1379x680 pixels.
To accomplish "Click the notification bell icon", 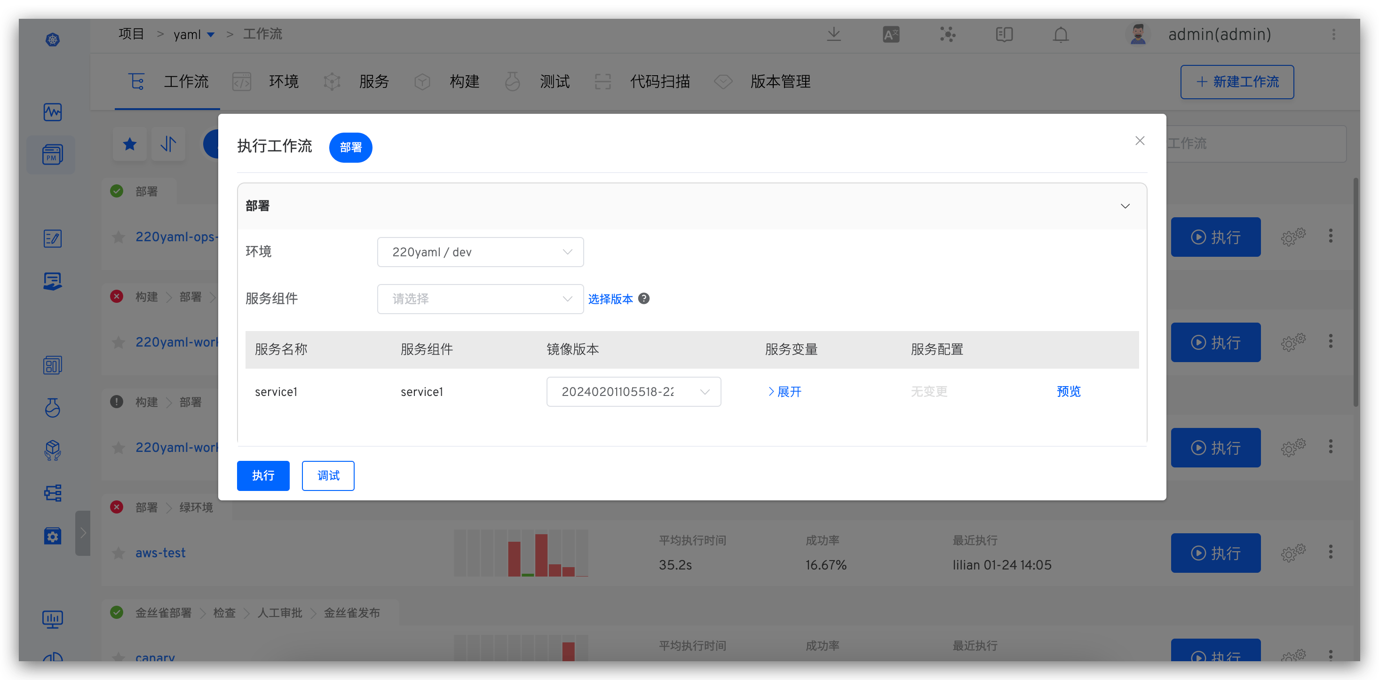I will click(x=1061, y=35).
